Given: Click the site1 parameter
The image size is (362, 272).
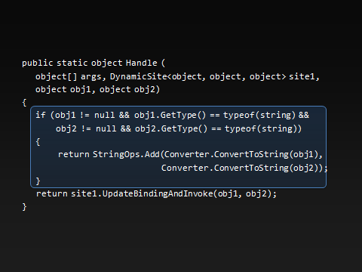Looking at the screenshot, I should [x=302, y=76].
